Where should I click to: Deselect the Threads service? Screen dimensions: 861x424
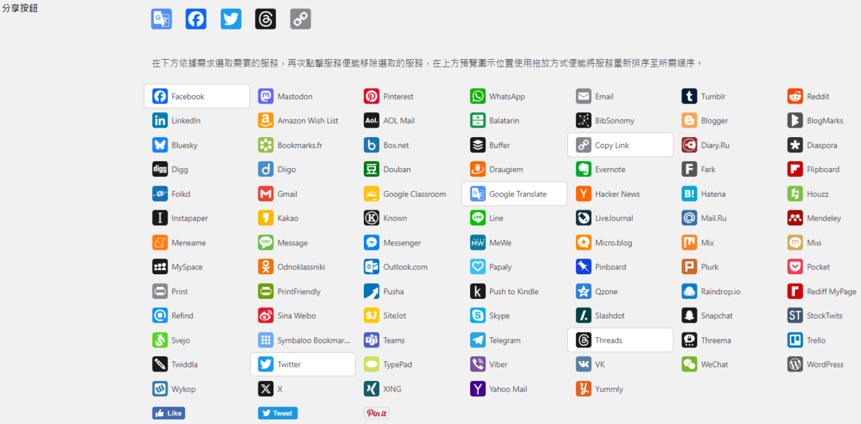click(x=620, y=340)
